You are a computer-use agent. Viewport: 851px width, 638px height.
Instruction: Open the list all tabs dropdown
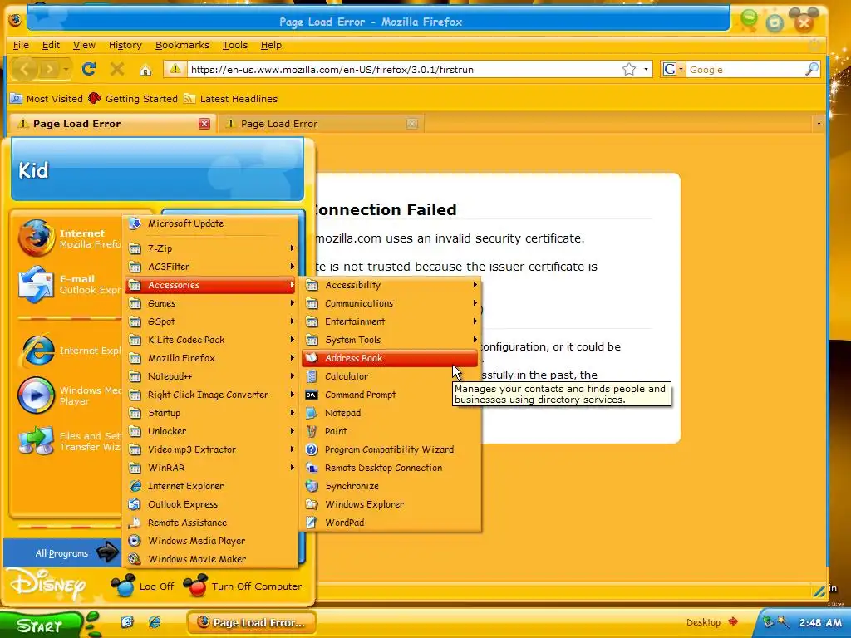(819, 124)
